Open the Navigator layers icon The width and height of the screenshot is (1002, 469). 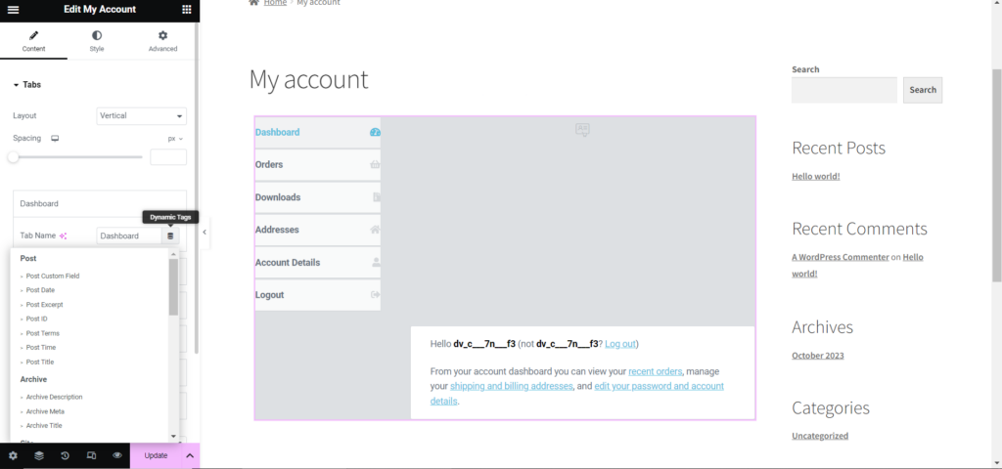(39, 455)
